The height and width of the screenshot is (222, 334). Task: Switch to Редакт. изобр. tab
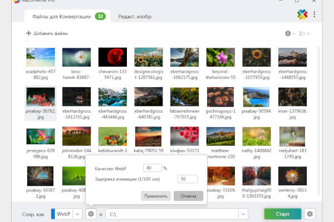[x=135, y=17]
